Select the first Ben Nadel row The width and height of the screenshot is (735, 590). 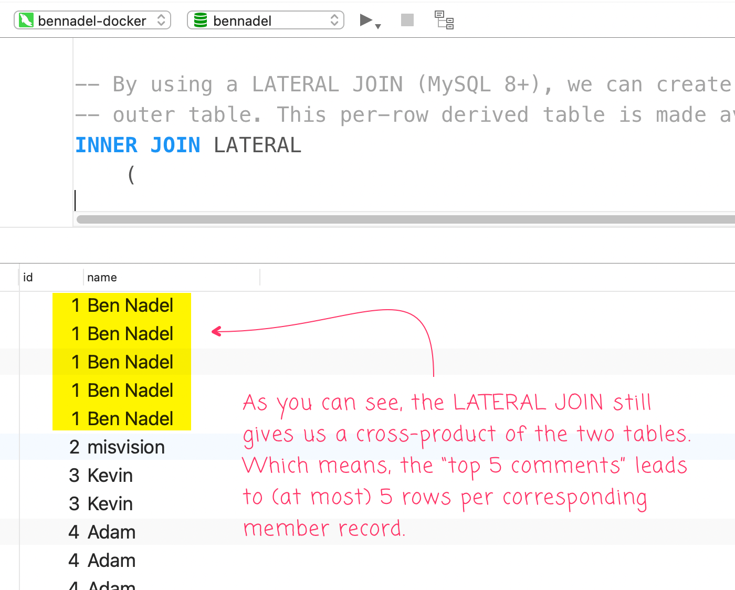pyautogui.click(x=121, y=305)
